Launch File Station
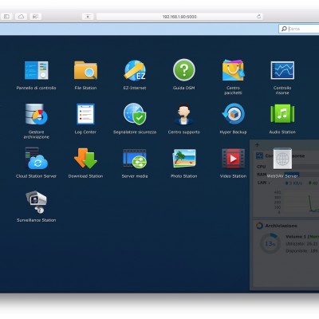This screenshot has height=319, width=319. (85, 70)
